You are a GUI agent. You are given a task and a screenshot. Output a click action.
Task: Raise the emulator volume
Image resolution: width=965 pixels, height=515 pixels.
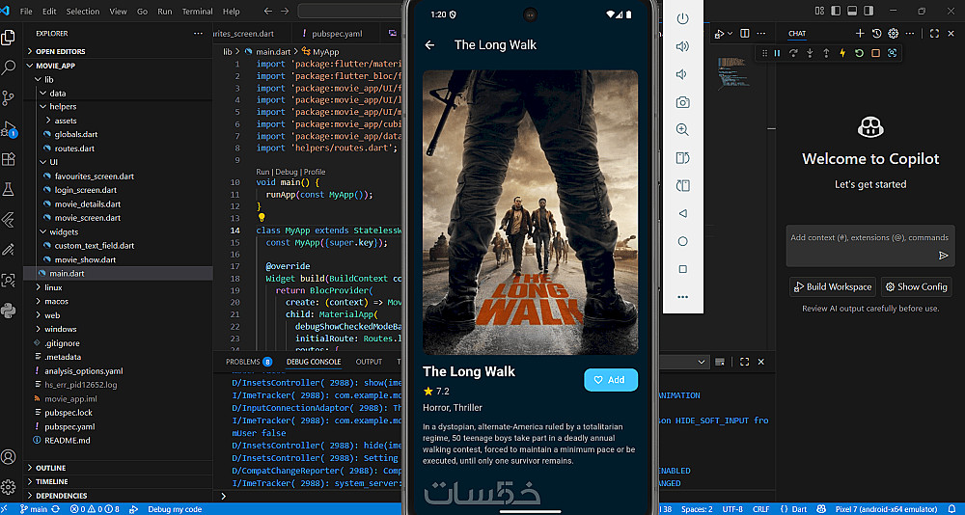click(x=682, y=46)
